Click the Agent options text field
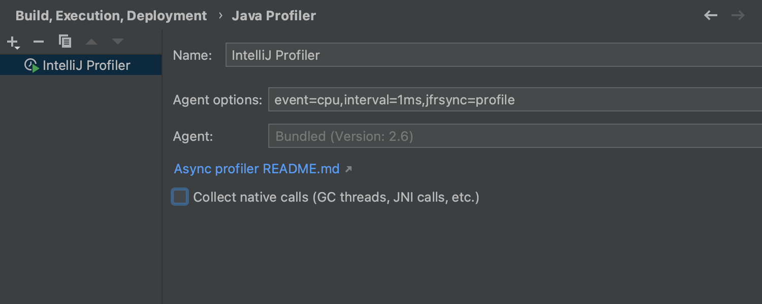 (x=513, y=100)
